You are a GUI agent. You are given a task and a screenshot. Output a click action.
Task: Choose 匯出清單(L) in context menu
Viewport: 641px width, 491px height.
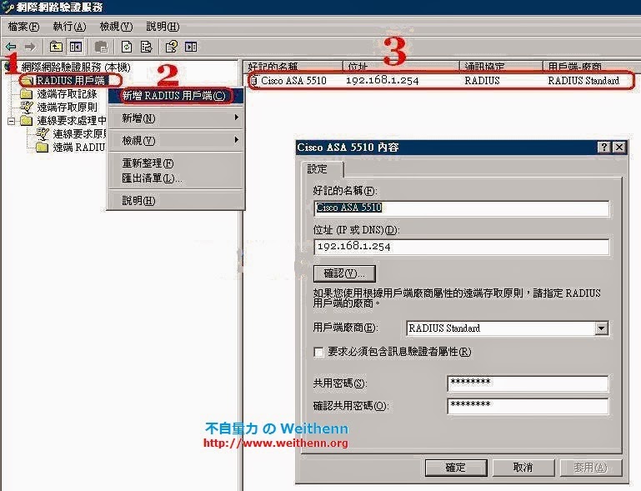pyautogui.click(x=176, y=178)
